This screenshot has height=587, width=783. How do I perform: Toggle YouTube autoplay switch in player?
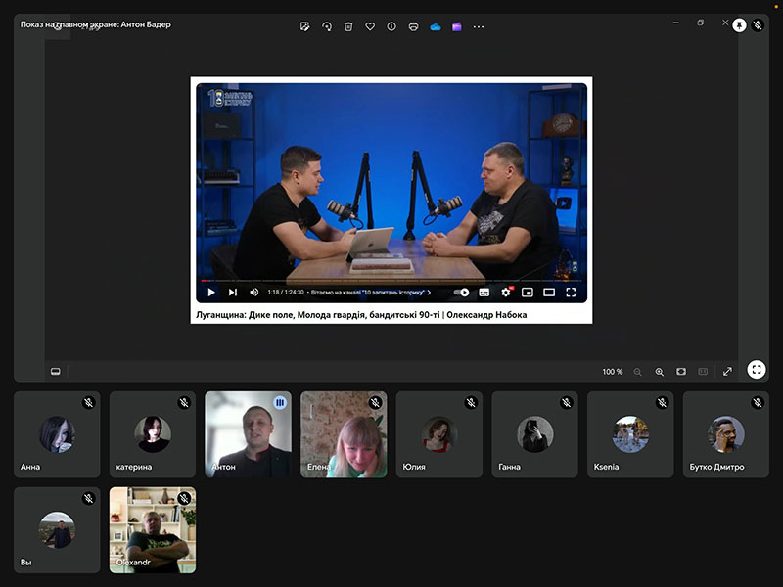coord(461,292)
